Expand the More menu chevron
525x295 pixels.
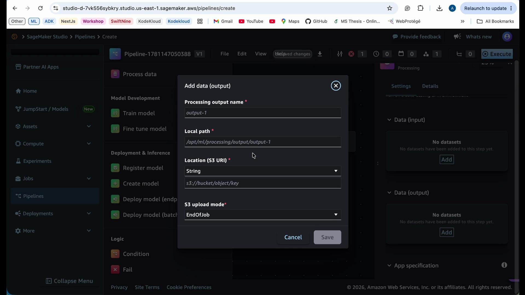tap(89, 231)
